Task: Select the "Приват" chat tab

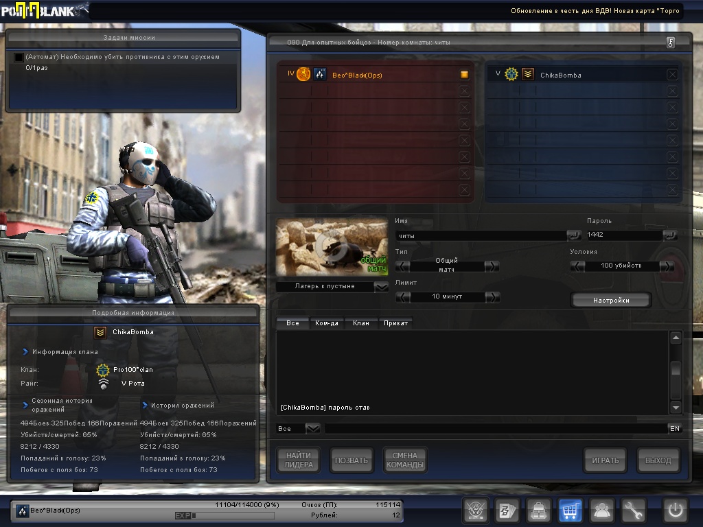Action: click(x=395, y=323)
